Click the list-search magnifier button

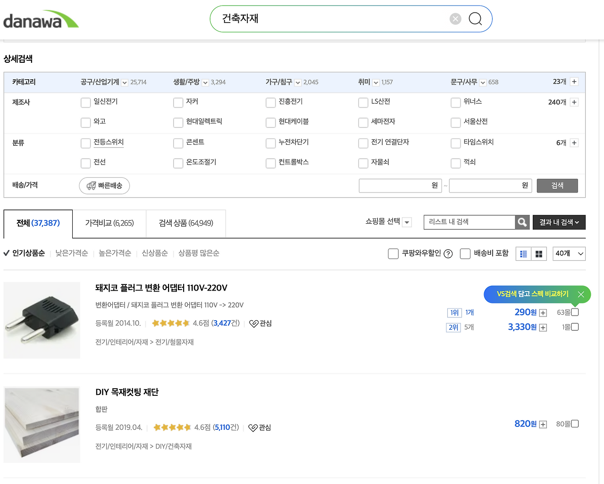[x=522, y=222]
